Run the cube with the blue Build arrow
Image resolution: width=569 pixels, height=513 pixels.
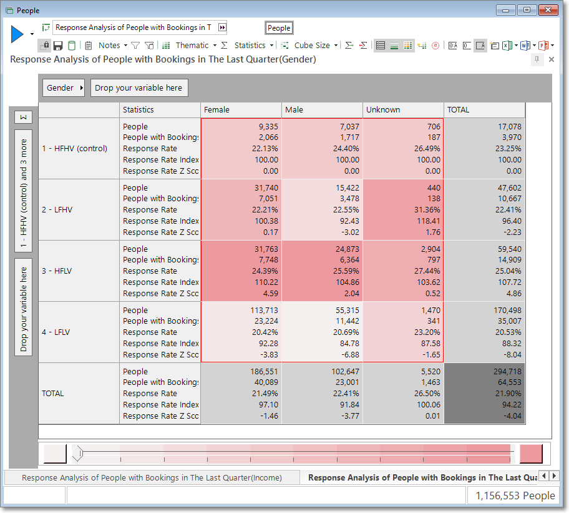17,34
